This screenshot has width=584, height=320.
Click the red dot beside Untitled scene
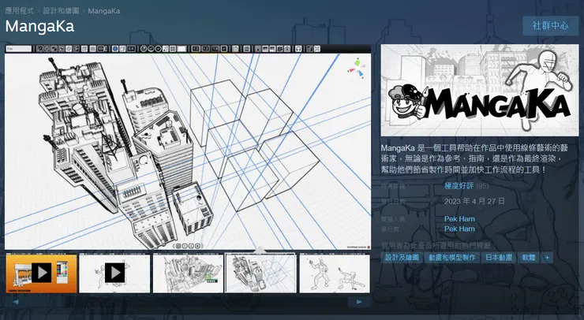tap(369, 247)
